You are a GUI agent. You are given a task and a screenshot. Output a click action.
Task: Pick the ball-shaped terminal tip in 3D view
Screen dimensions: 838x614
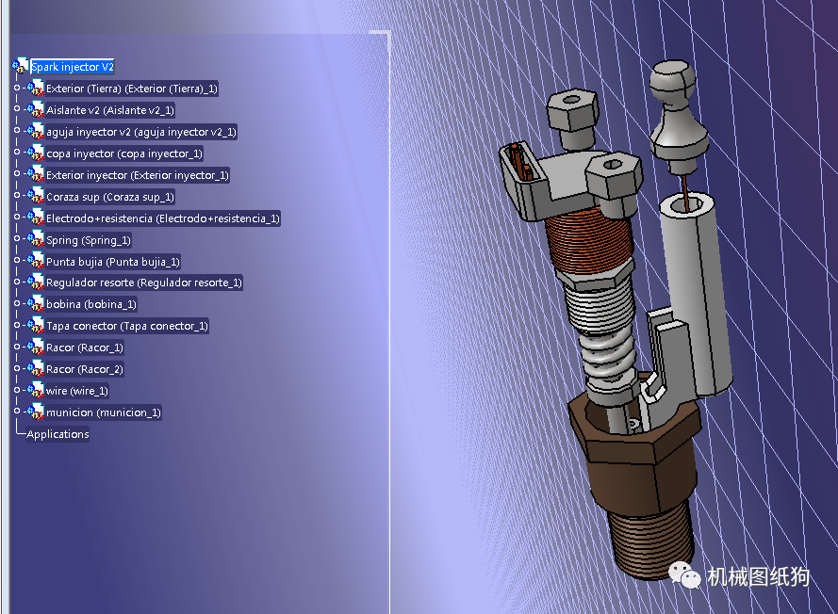(672, 83)
